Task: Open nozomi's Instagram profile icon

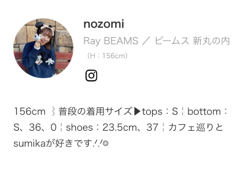Action: [x=91, y=76]
